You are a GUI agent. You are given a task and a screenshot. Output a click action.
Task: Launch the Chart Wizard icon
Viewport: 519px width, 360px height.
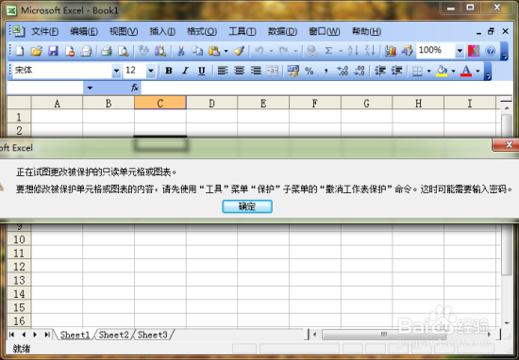click(391, 51)
